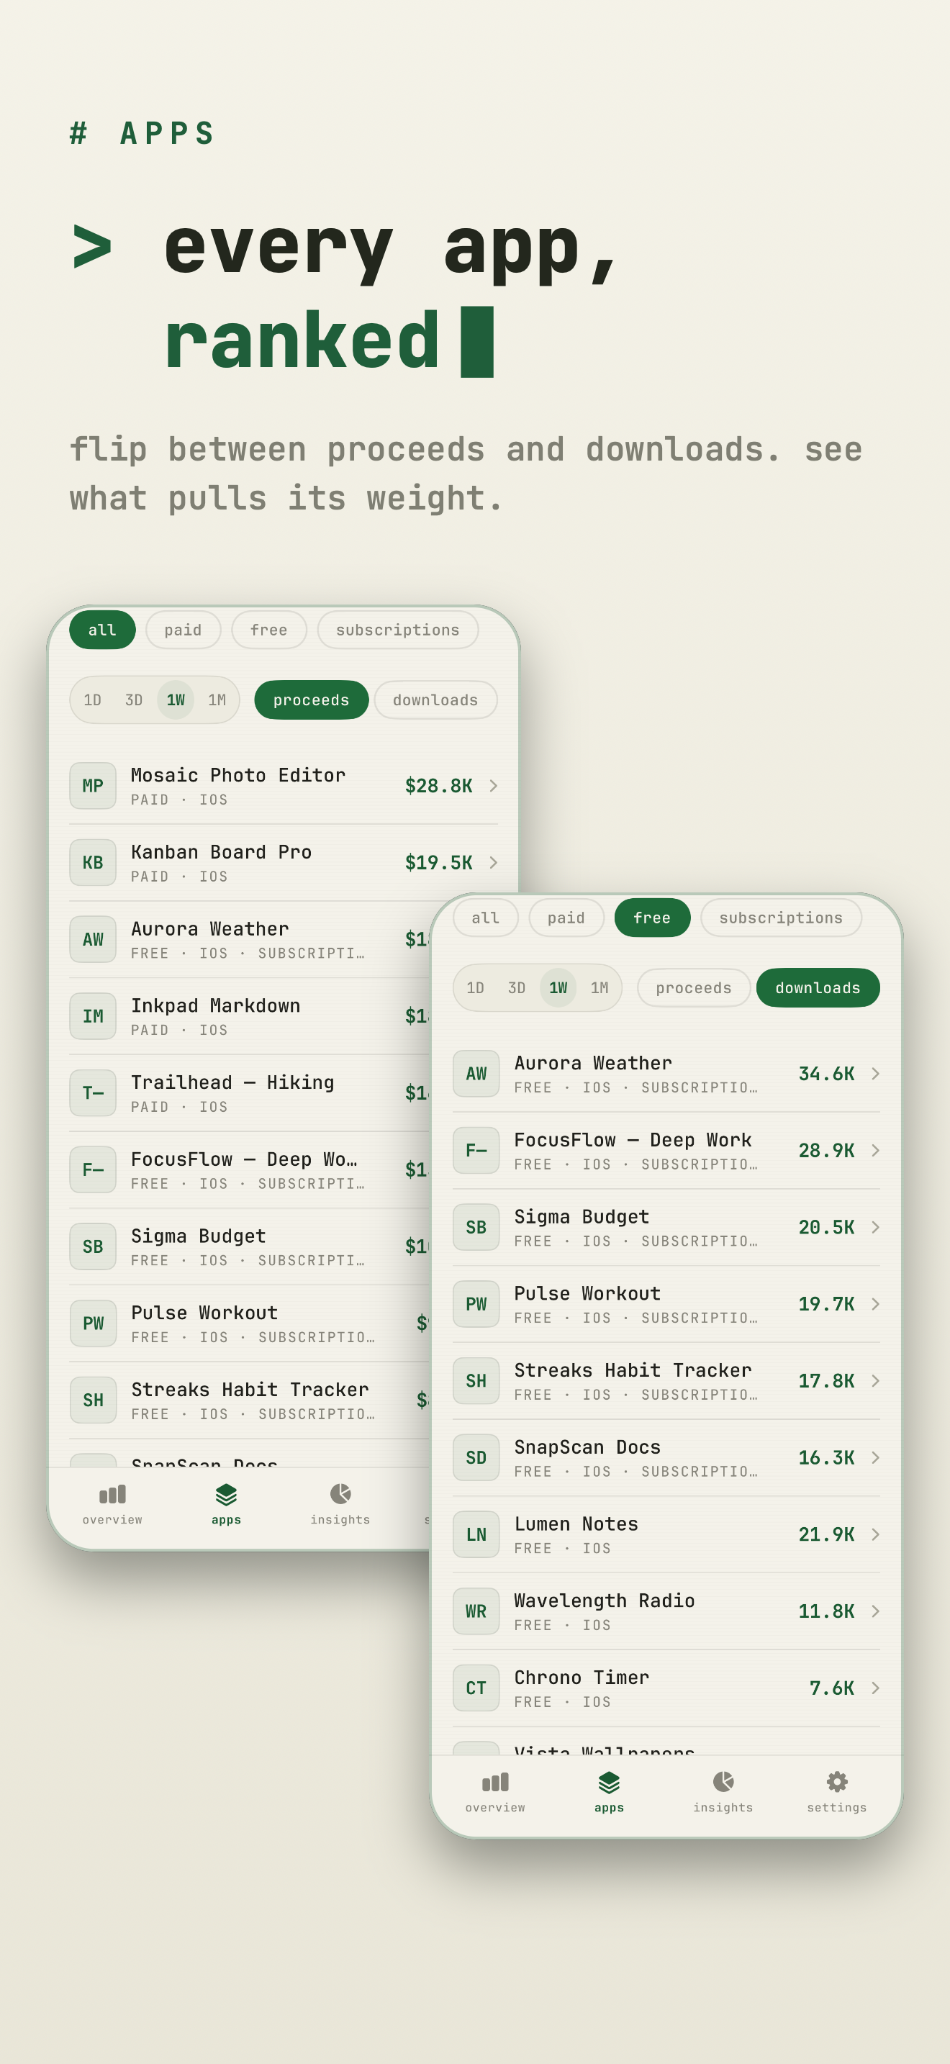The height and width of the screenshot is (2064, 950).
Task: Select 1W range in front phone
Action: pos(558,988)
